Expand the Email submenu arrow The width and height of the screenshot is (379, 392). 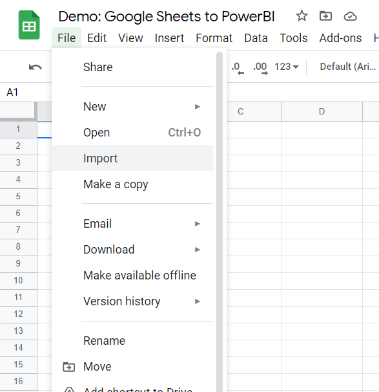coord(198,224)
